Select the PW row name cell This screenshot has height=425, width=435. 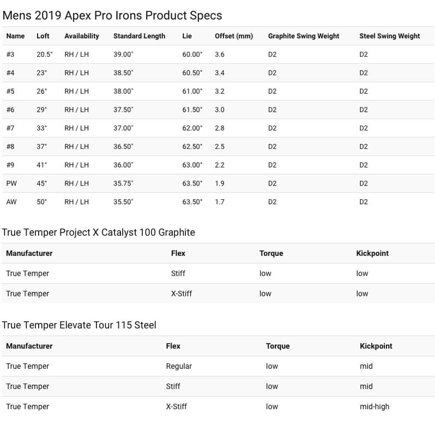(x=11, y=183)
